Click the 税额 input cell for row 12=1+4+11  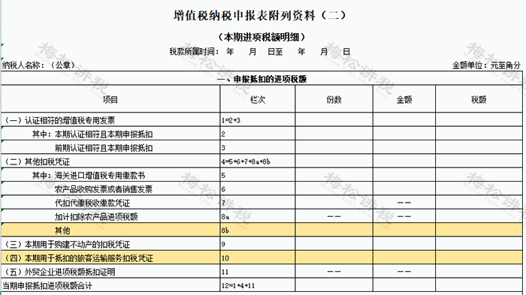(x=479, y=285)
